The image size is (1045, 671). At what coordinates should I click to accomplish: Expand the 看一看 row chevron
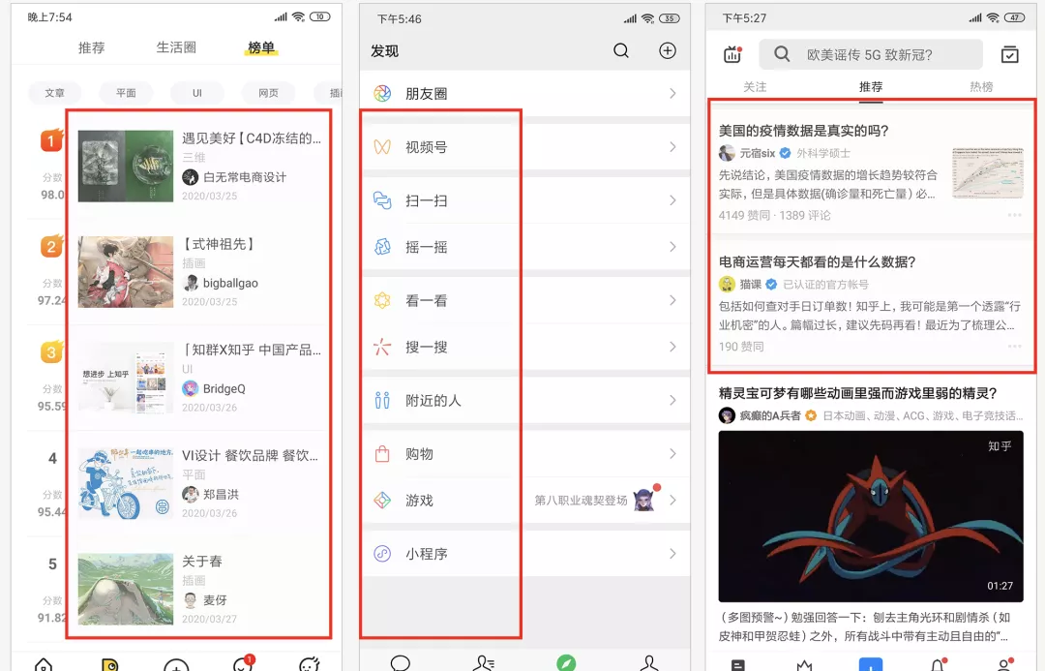[672, 300]
